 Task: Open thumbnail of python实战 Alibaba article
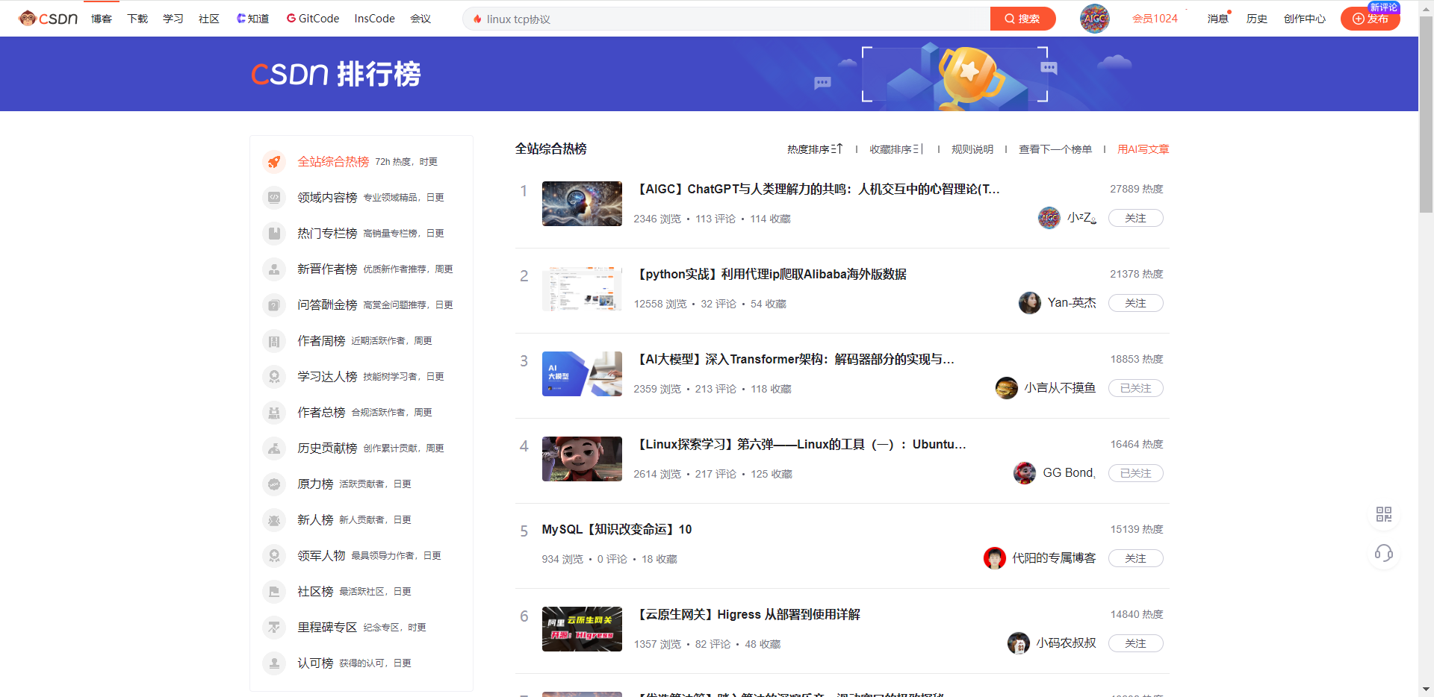(x=582, y=289)
